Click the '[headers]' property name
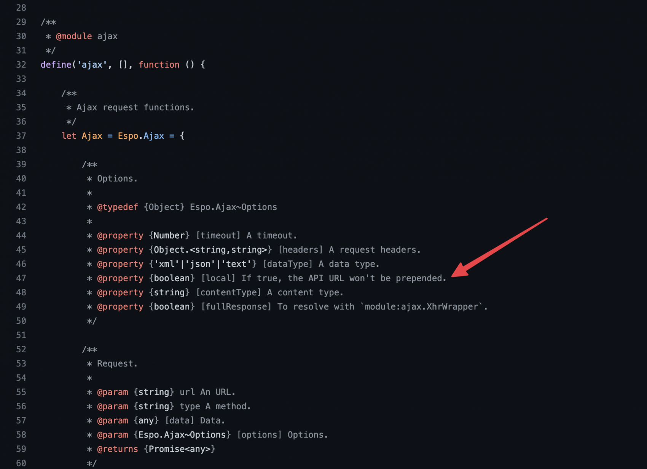The image size is (647, 469). click(301, 250)
